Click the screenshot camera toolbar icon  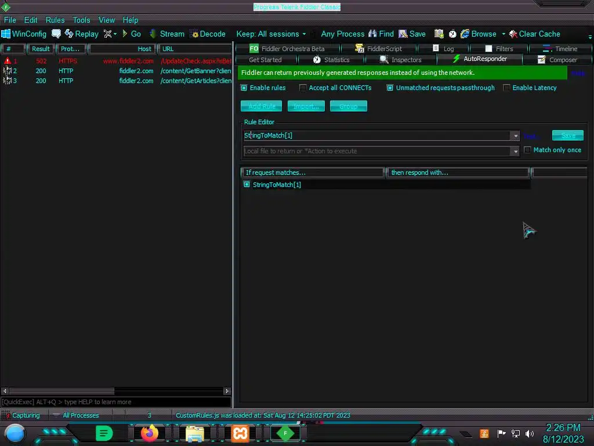click(439, 34)
